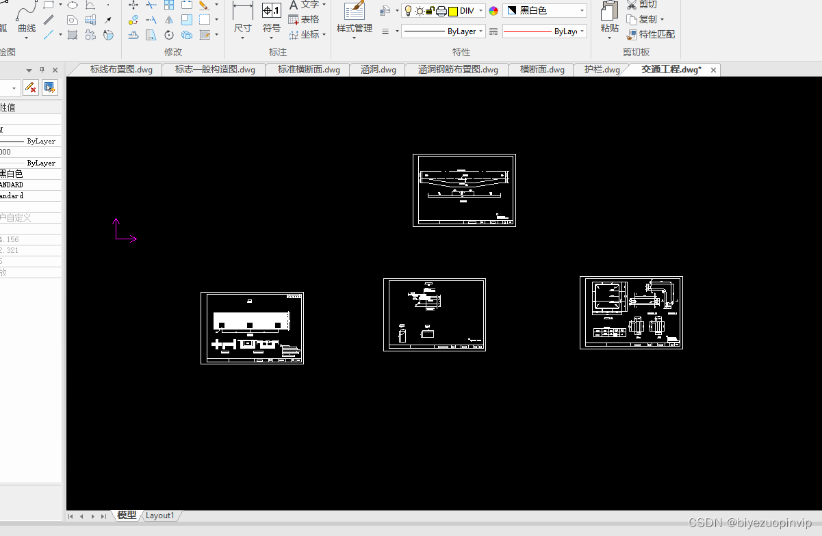The width and height of the screenshot is (822, 536).
Task: Expand the 符号 dropdown arrow
Action: (x=272, y=39)
